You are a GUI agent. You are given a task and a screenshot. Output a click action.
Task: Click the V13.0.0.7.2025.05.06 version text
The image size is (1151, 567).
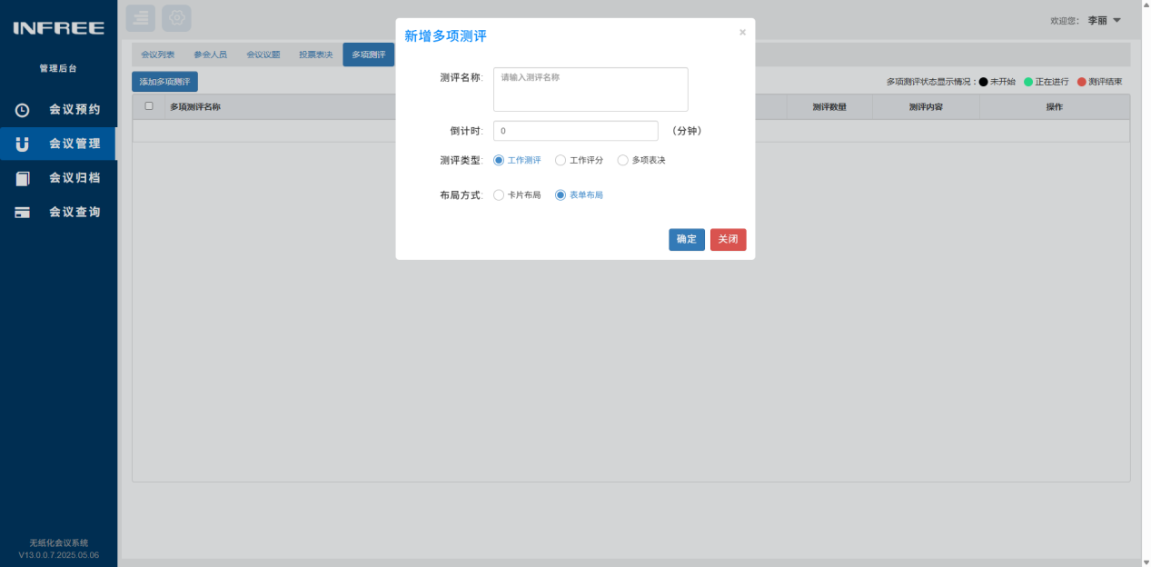59,554
